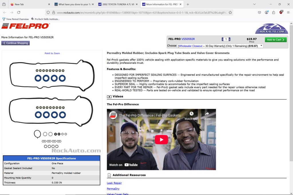Select the More Information for FEL-PRO tab
The image size is (293, 195).
[162, 4]
